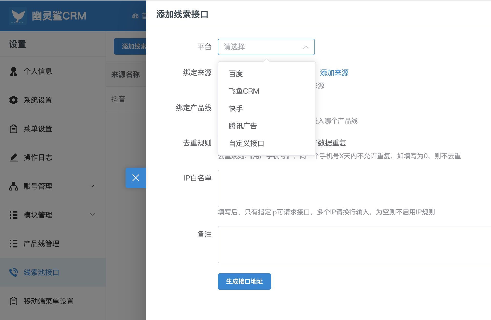Click the dashboard gauge icon in top bar
491x320 pixels.
coord(135,16)
